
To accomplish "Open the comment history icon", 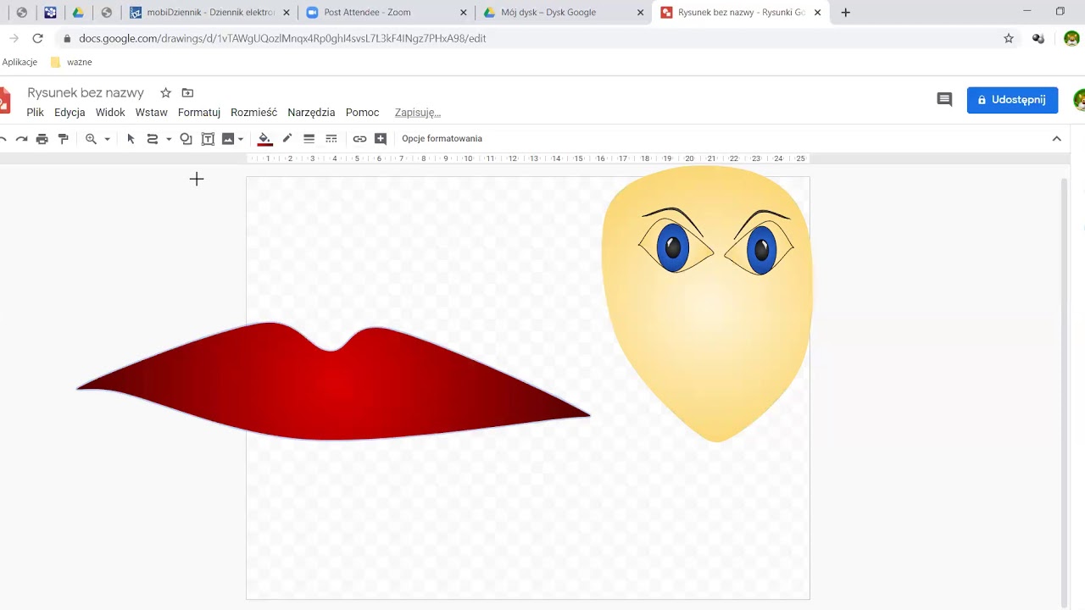I will [x=944, y=100].
